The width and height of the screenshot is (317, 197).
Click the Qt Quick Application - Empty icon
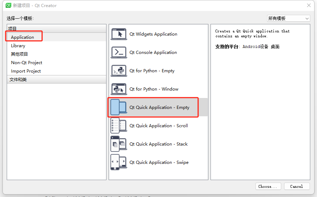(x=119, y=107)
